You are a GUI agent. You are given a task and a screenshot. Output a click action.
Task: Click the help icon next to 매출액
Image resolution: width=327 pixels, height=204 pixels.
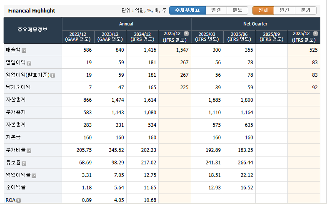(x=24, y=50)
